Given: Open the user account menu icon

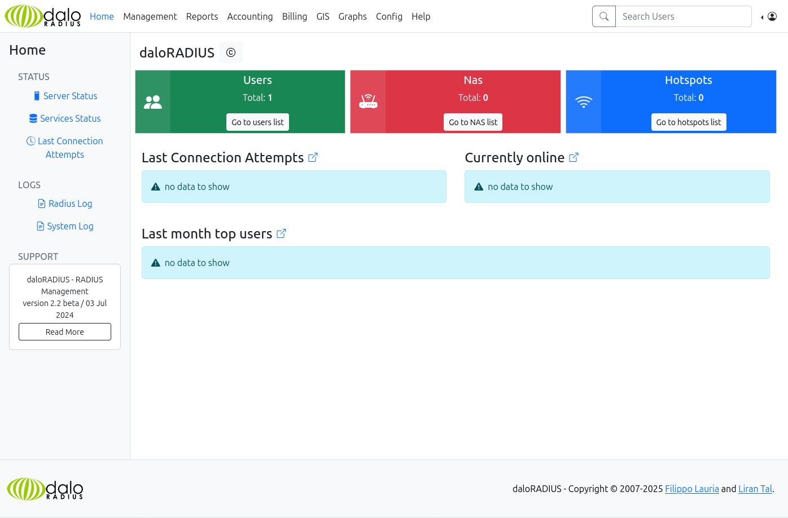Looking at the screenshot, I should click(772, 16).
